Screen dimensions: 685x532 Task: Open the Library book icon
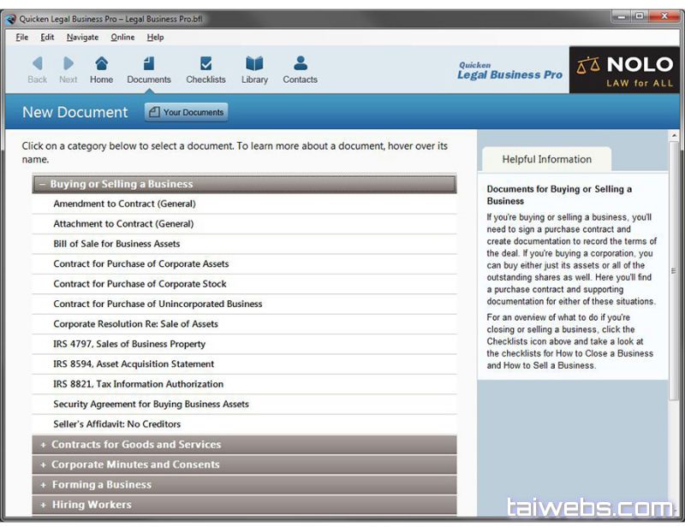pyautogui.click(x=254, y=64)
